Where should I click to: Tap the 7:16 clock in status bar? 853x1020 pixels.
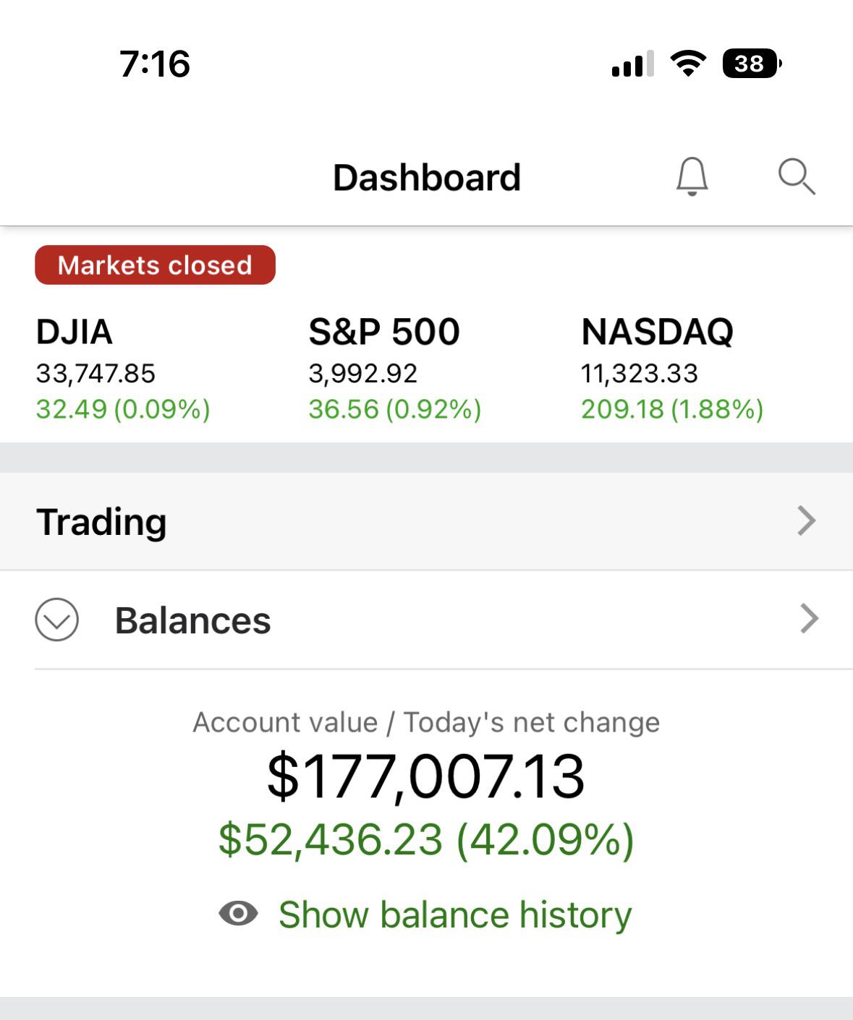click(155, 64)
